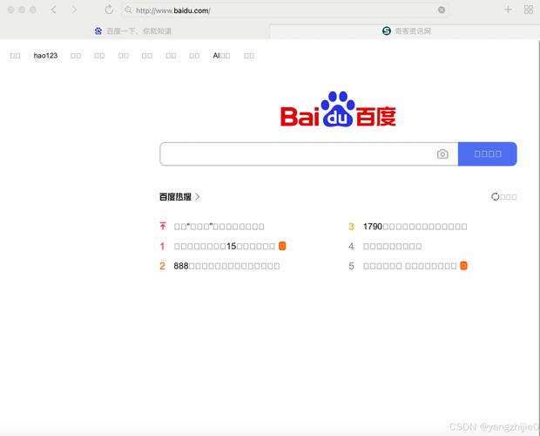Show the tab overview grid icon

529,10
